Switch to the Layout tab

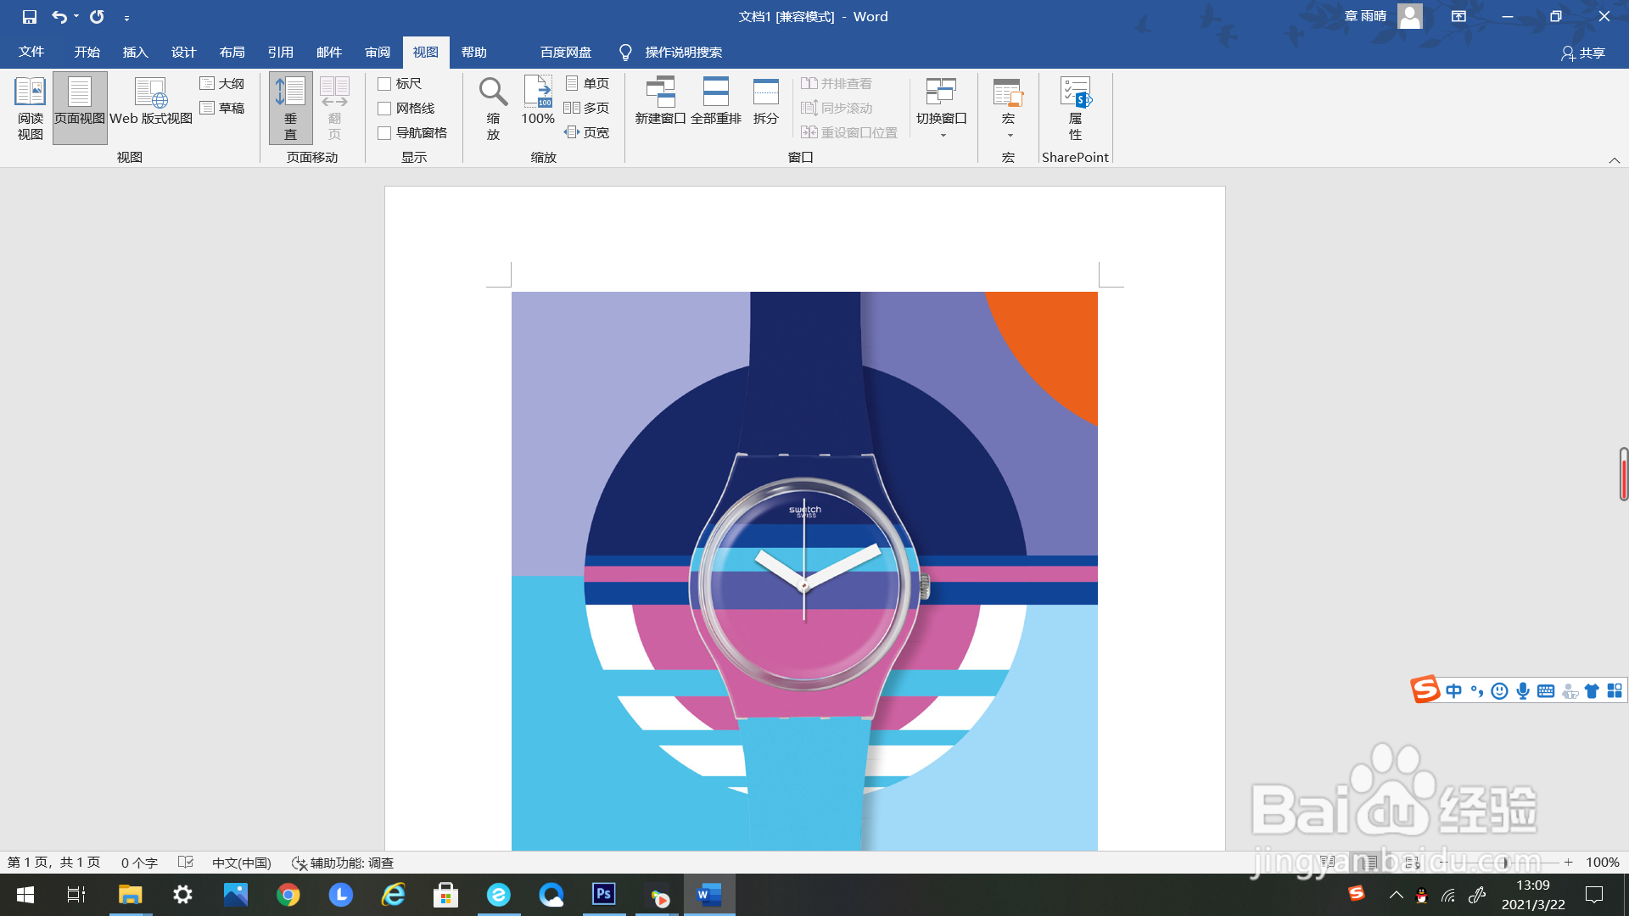[232, 53]
